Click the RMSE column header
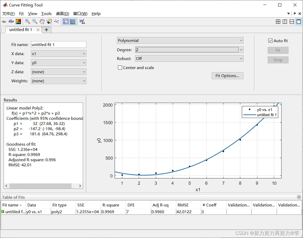Image resolution: width=303 pixels, height=238 pixels. coord(189,205)
